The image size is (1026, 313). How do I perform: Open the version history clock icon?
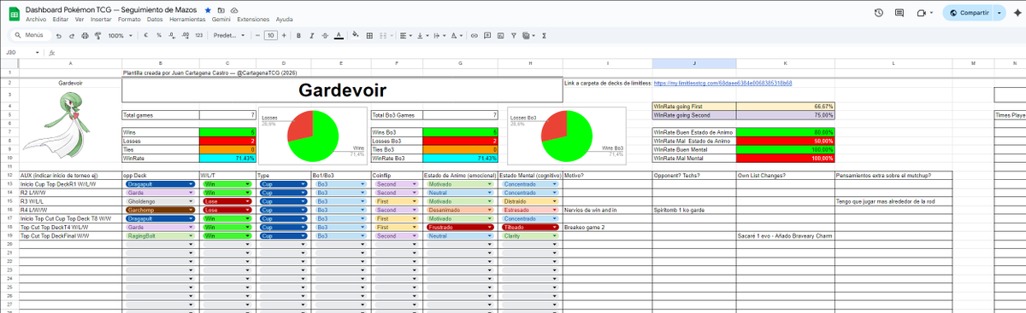click(x=879, y=13)
